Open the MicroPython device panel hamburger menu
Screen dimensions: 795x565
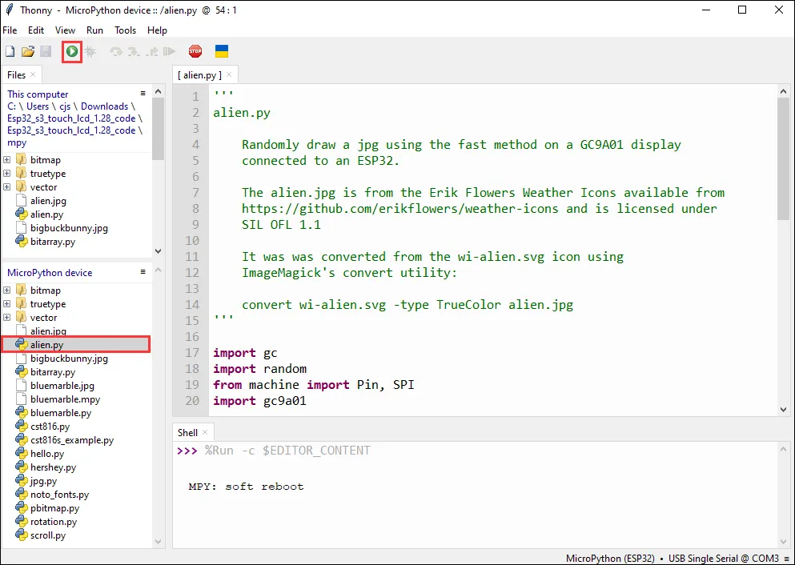[x=143, y=272]
